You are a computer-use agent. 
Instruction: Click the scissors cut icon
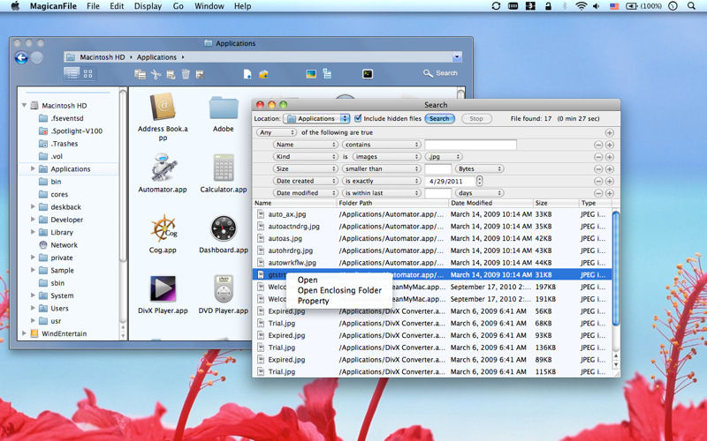tap(156, 74)
